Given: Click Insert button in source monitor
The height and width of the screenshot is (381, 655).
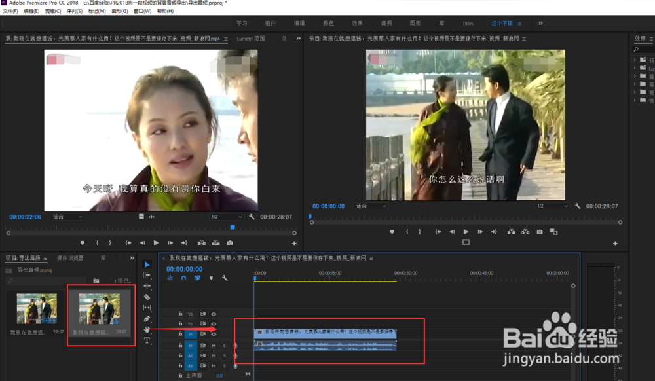Looking at the screenshot, I should pos(202,243).
